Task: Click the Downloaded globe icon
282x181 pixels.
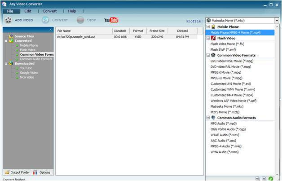Action: [11, 63]
